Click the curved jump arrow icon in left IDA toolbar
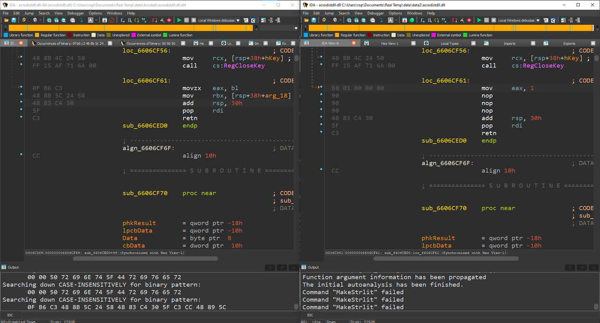 click(x=81, y=20)
